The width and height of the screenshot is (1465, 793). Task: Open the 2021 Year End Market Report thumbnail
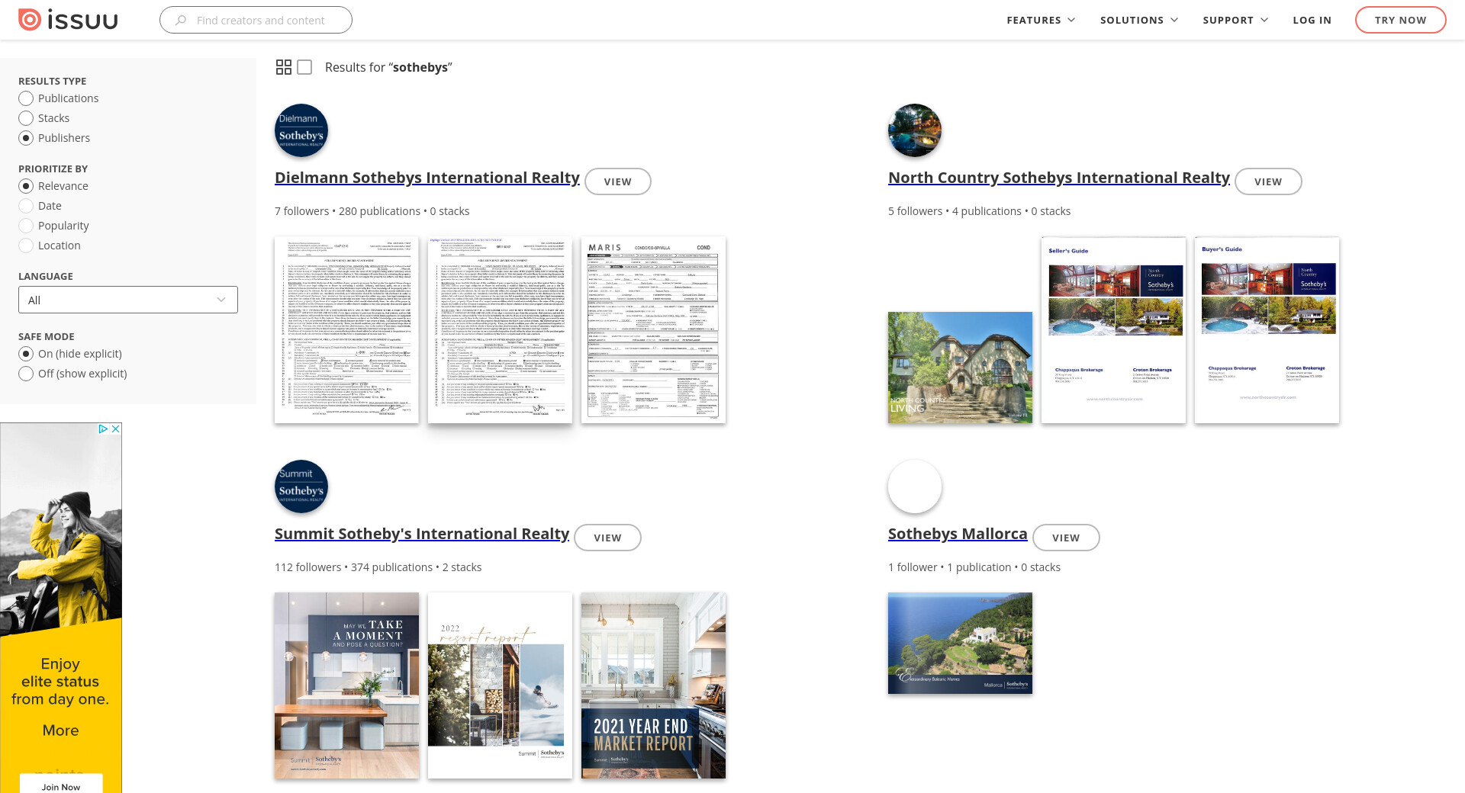(x=653, y=685)
